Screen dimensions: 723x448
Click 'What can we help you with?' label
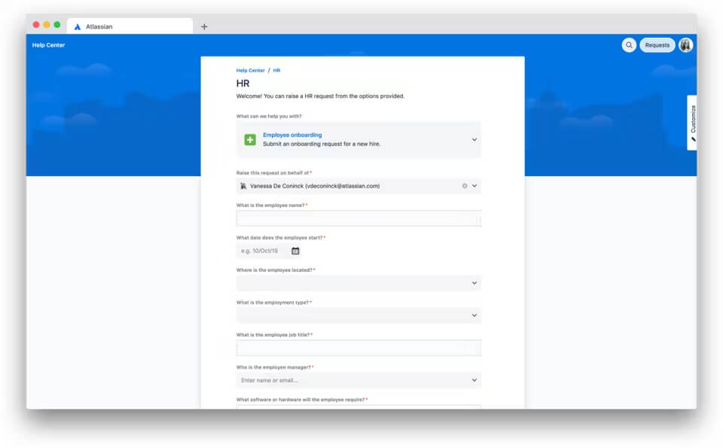269,116
